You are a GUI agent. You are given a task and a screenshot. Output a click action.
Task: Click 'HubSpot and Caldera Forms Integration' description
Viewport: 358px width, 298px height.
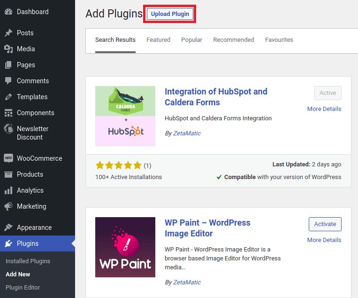pos(218,118)
